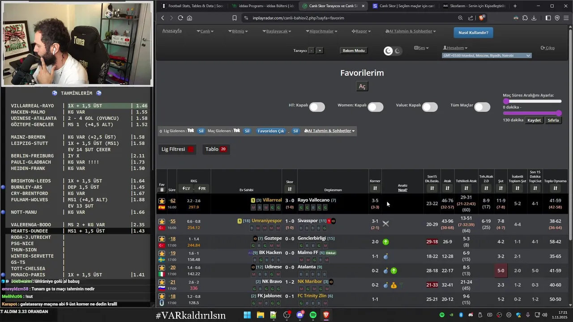Image resolution: width=573 pixels, height=322 pixels.
Task: Sort the table by Atak column
Action: point(447,188)
